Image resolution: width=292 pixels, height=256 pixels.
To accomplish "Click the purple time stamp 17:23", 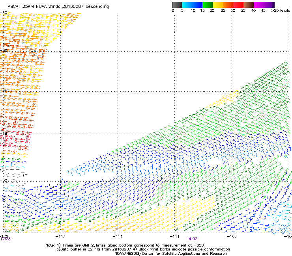I will pos(5,239).
